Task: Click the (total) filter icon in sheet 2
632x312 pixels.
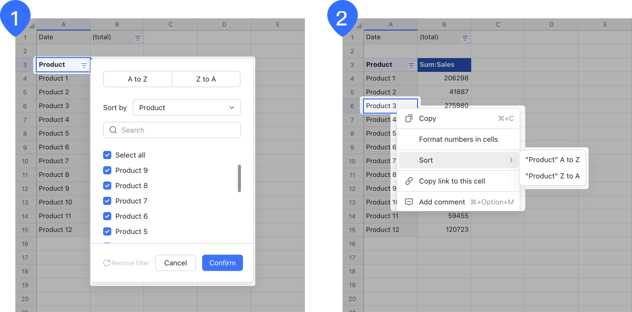Action: (x=465, y=37)
